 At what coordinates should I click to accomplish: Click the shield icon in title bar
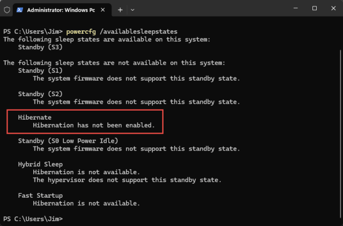click(7, 10)
